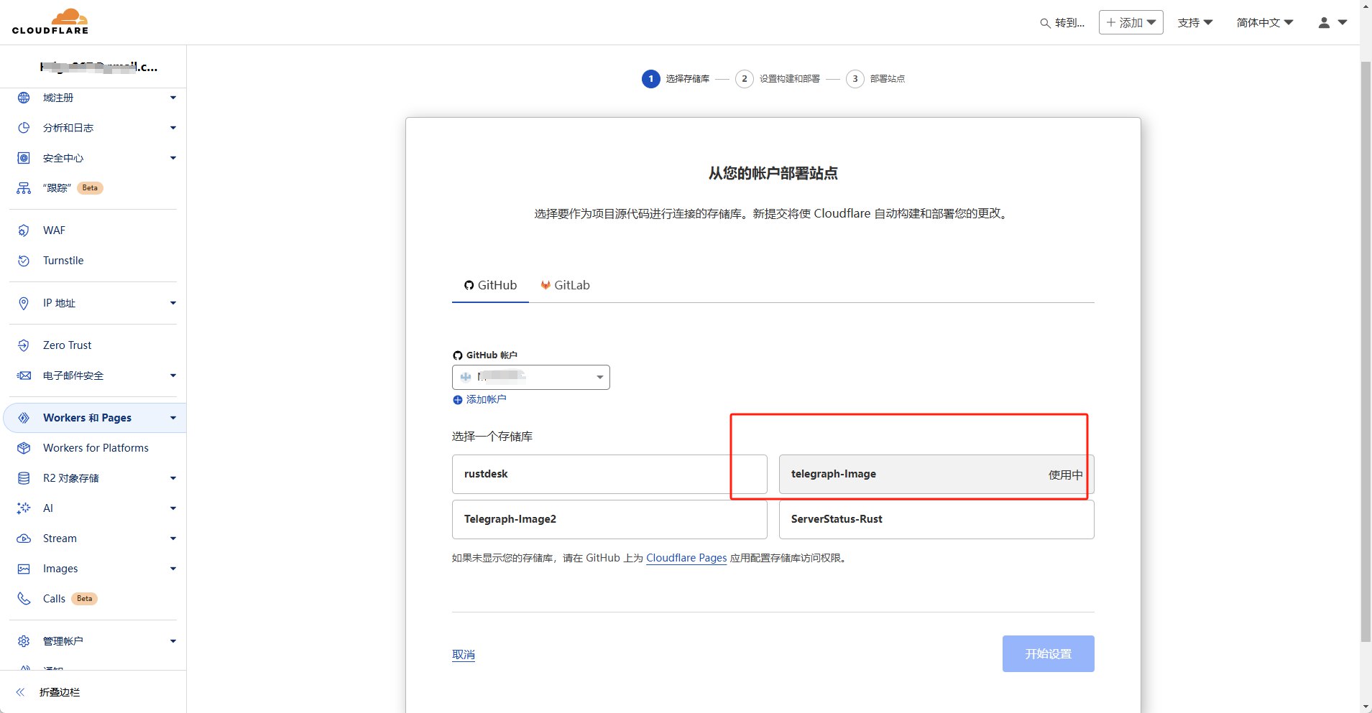Open the 添加 dropdown in header
This screenshot has width=1372, height=713.
coord(1131,23)
